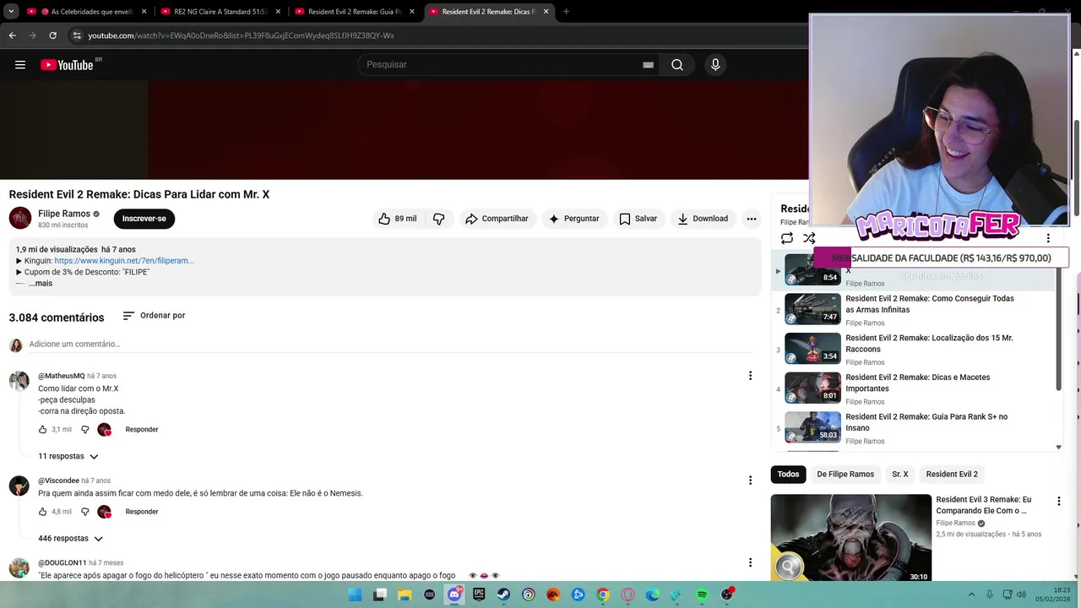Open Resident Evil 3 Remake recommended thumbnail
1081x608 pixels.
pos(851,539)
